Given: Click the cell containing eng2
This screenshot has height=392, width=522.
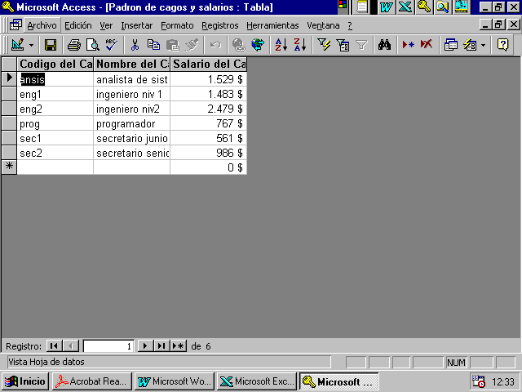Looking at the screenshot, I should click(x=55, y=109).
